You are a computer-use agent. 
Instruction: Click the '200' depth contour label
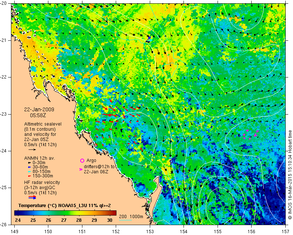tap(123, 217)
